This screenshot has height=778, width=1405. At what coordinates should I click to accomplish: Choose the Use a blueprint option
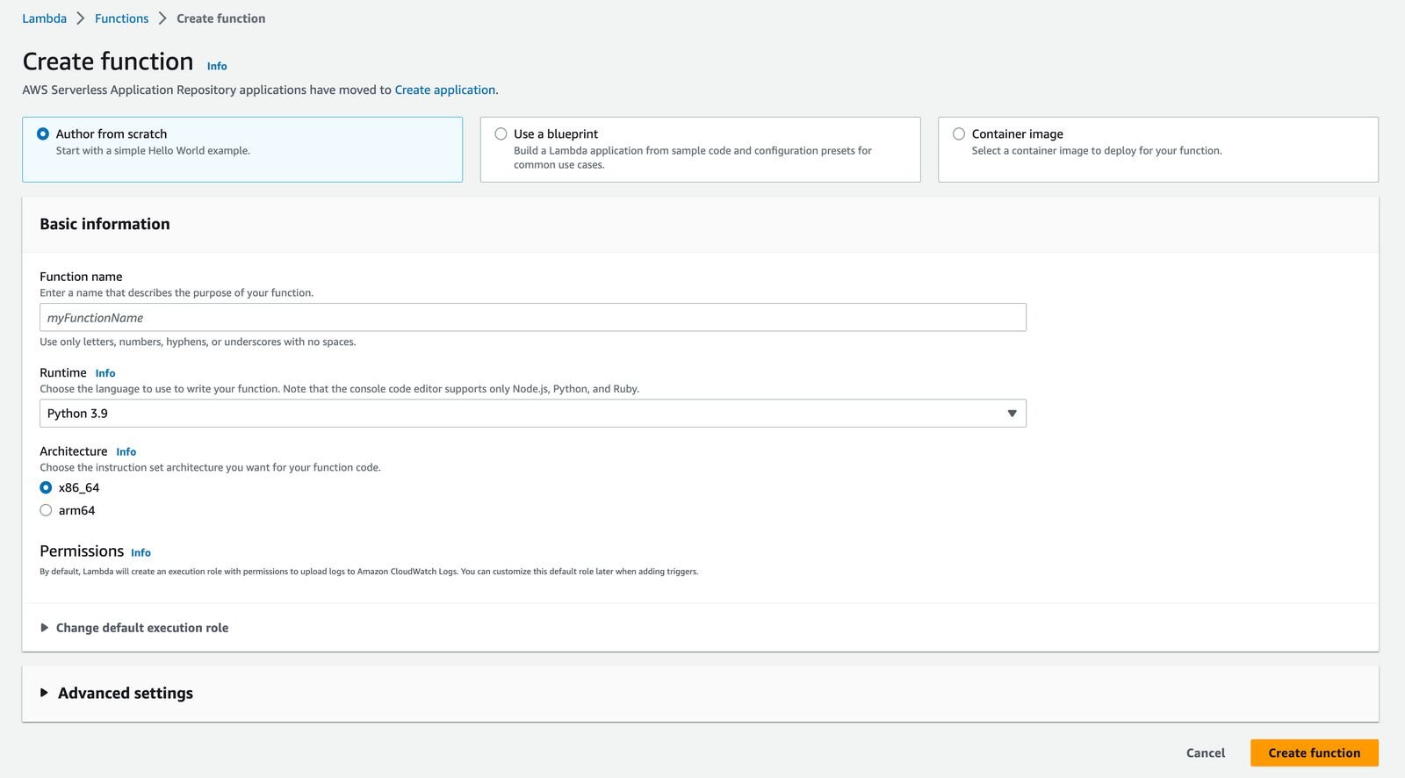(x=501, y=134)
